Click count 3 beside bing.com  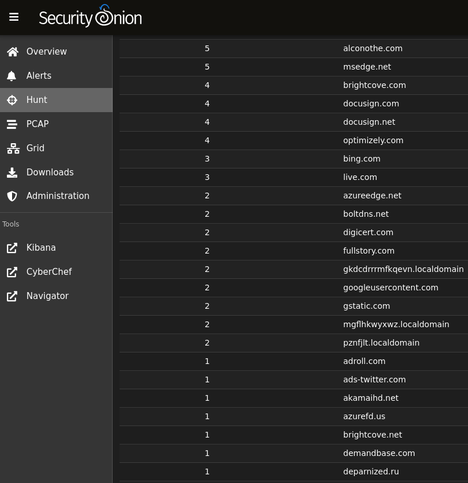click(x=207, y=159)
